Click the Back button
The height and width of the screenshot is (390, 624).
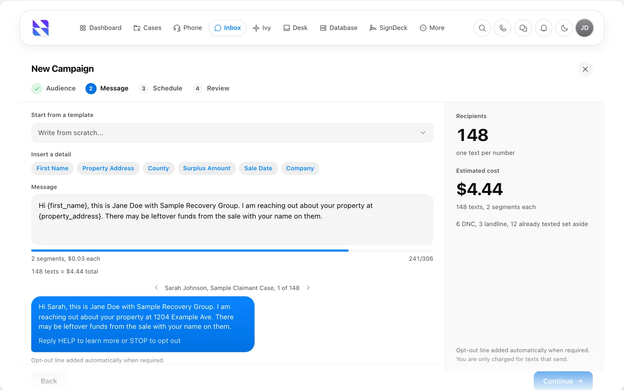click(49, 381)
